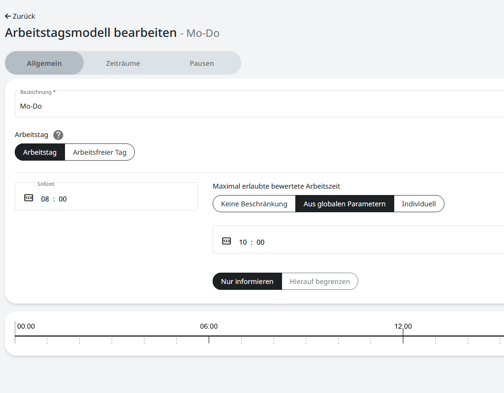Open the Allgemein tab
The image size is (504, 393).
44,63
